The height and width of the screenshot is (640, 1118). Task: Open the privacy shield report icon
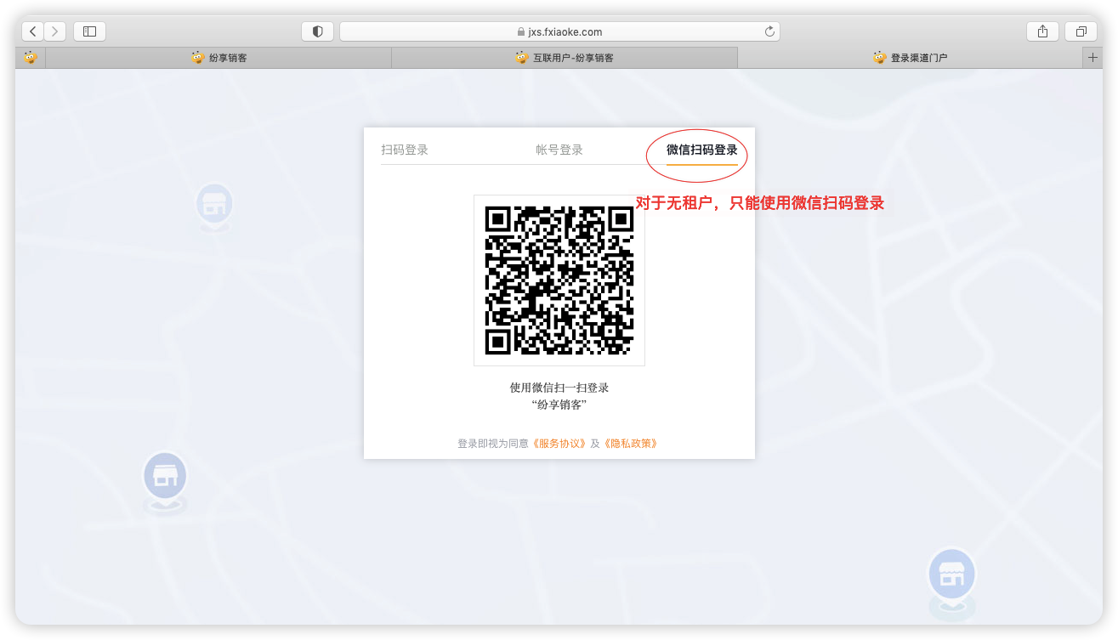click(x=317, y=31)
